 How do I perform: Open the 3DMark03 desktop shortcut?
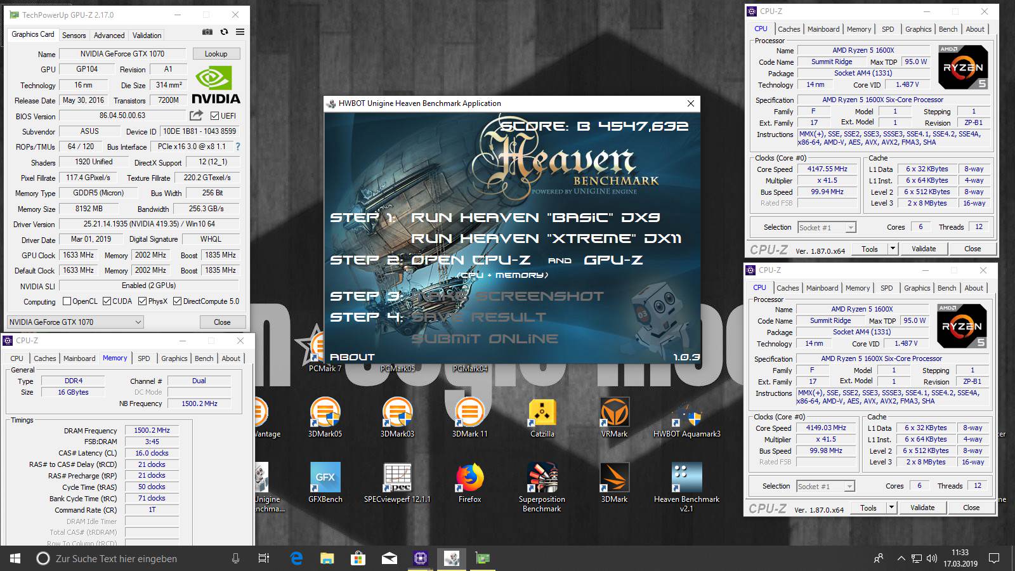click(397, 417)
